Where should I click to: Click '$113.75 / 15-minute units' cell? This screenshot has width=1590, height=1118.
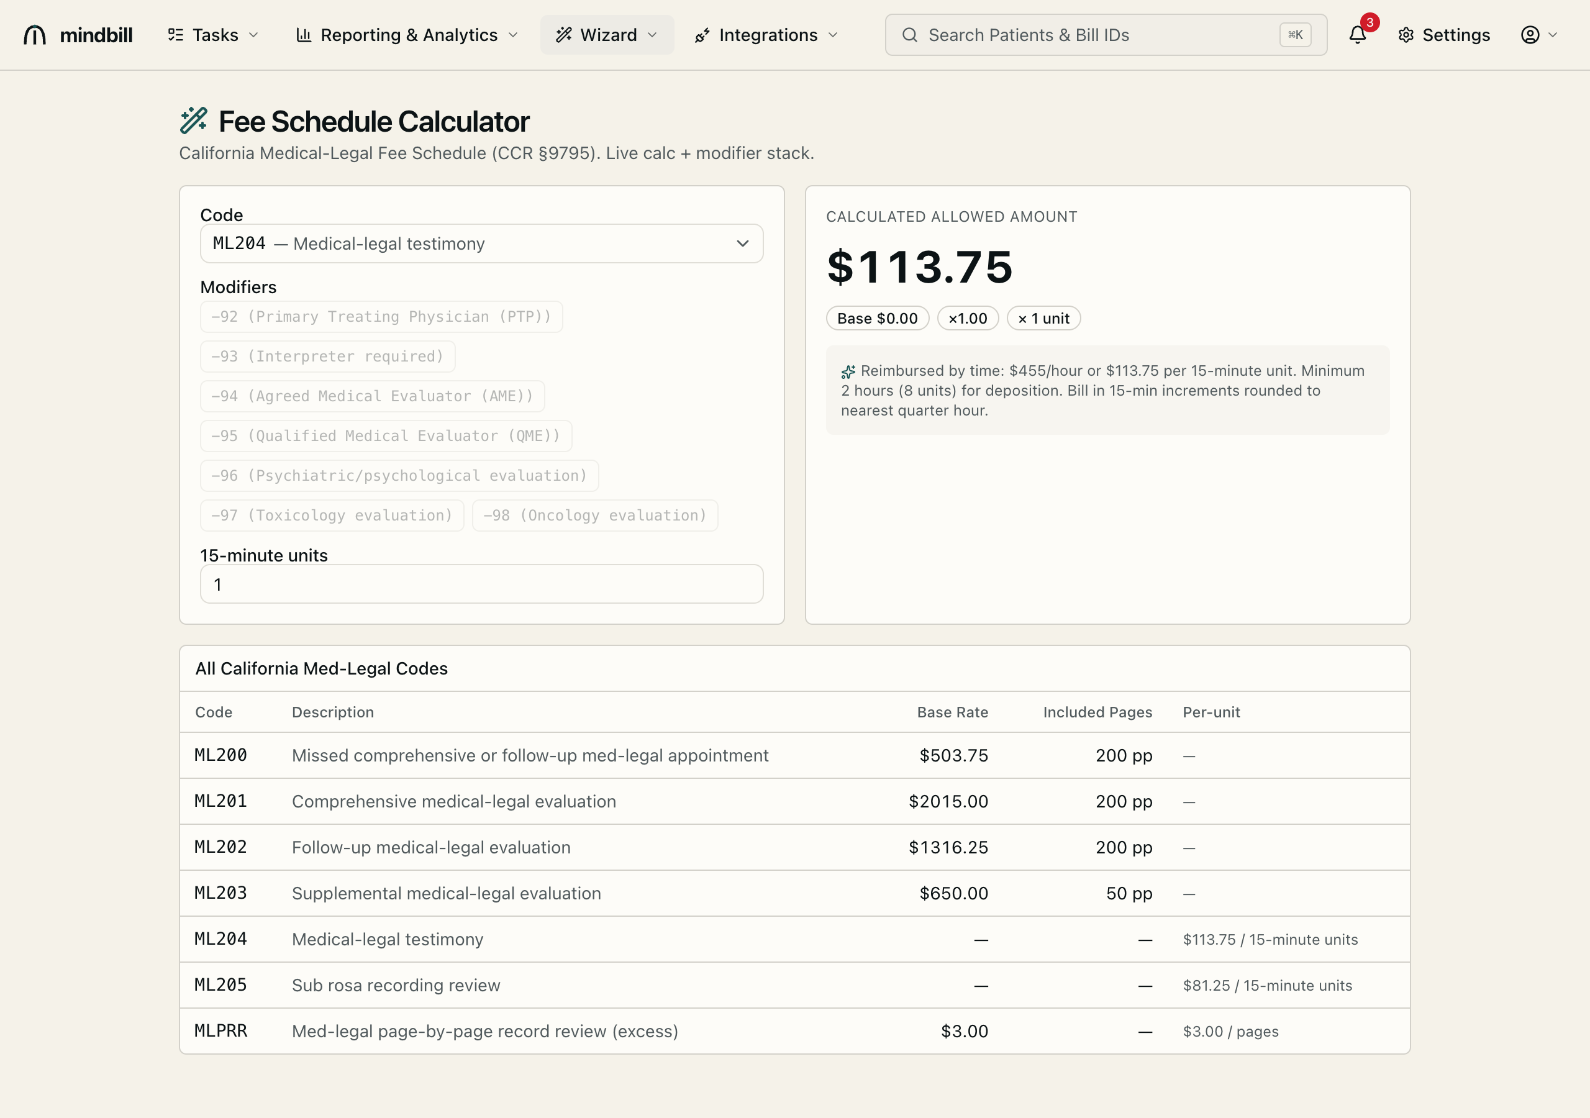click(1270, 939)
